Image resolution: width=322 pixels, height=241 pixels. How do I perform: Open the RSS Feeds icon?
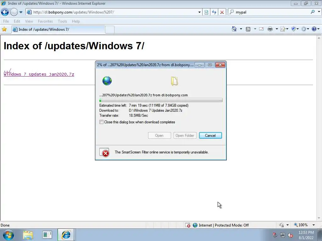pos(248,29)
